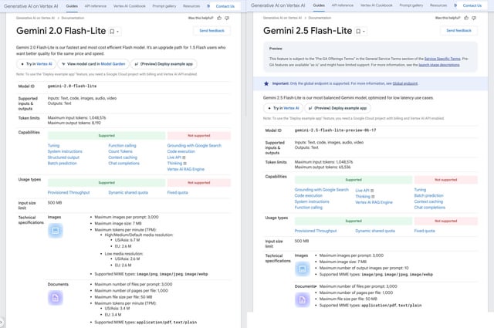Screen dimensions: 494x328
Task: Open Vertex AI Cookbook tab on left page
Action: [130, 6]
